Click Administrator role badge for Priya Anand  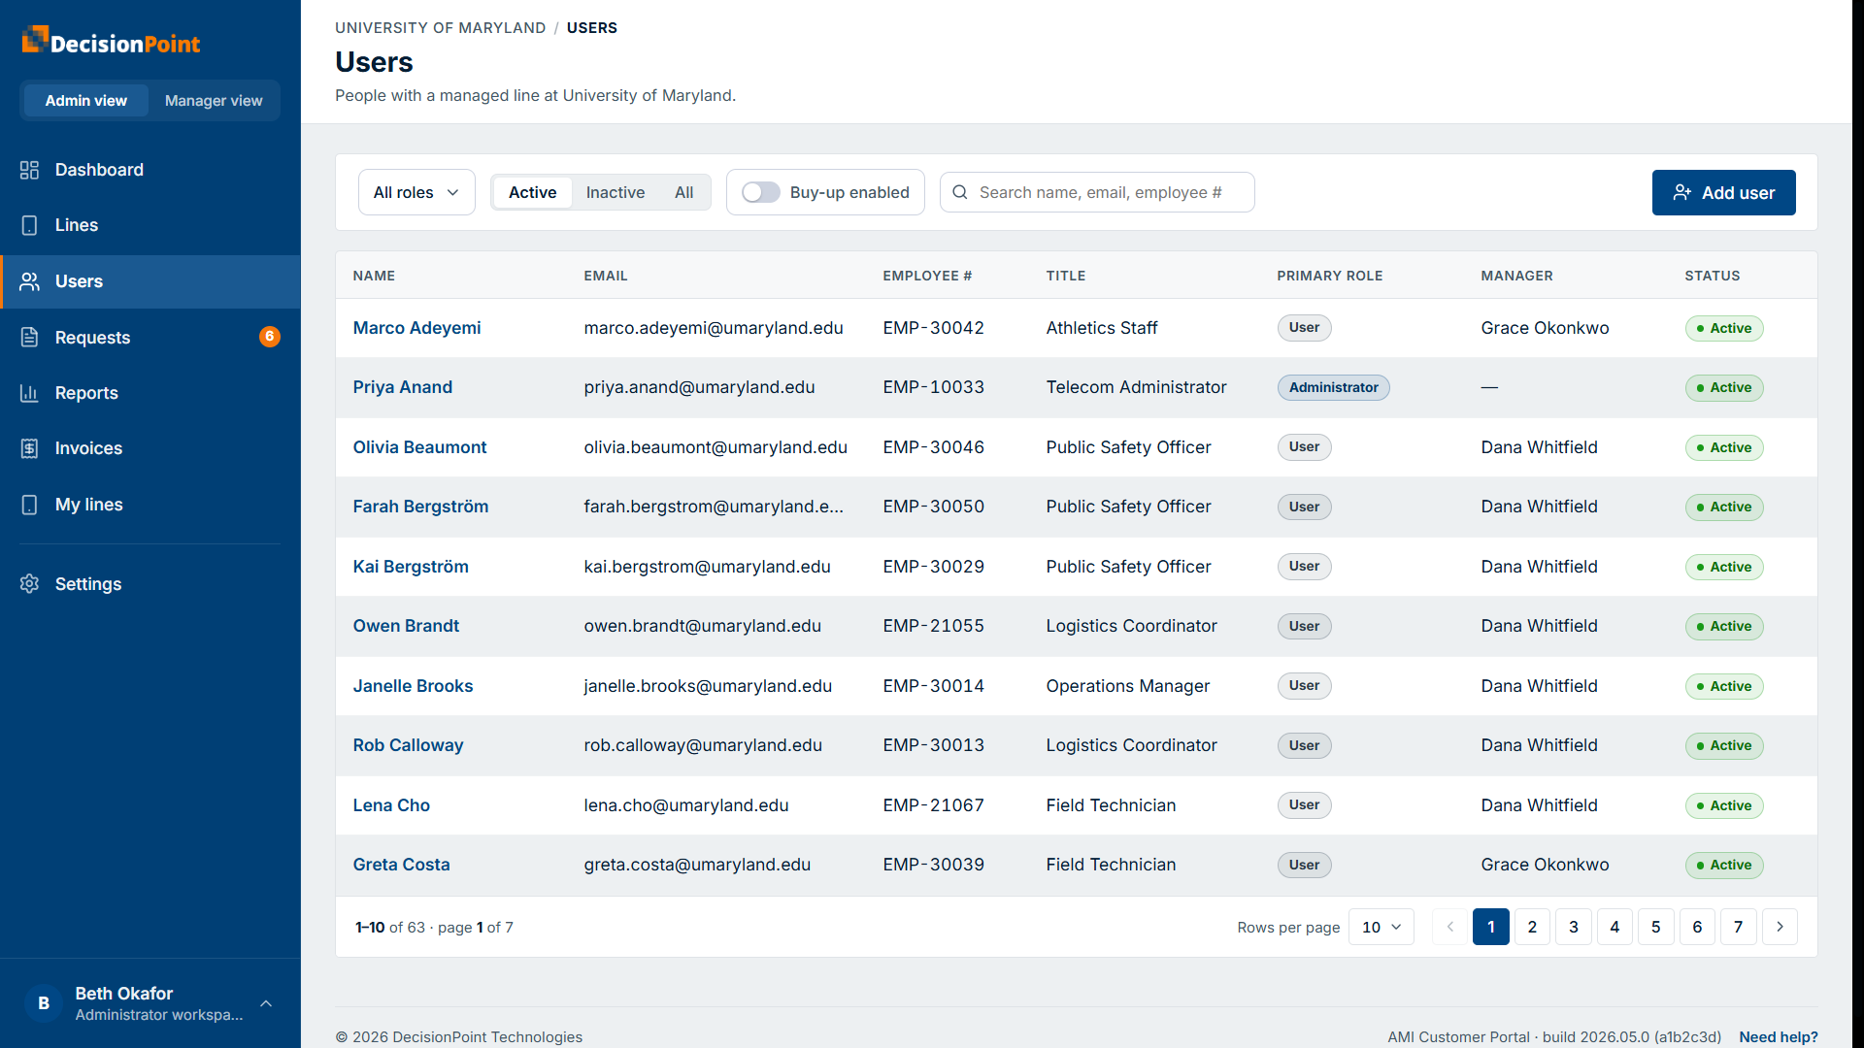[x=1333, y=387]
